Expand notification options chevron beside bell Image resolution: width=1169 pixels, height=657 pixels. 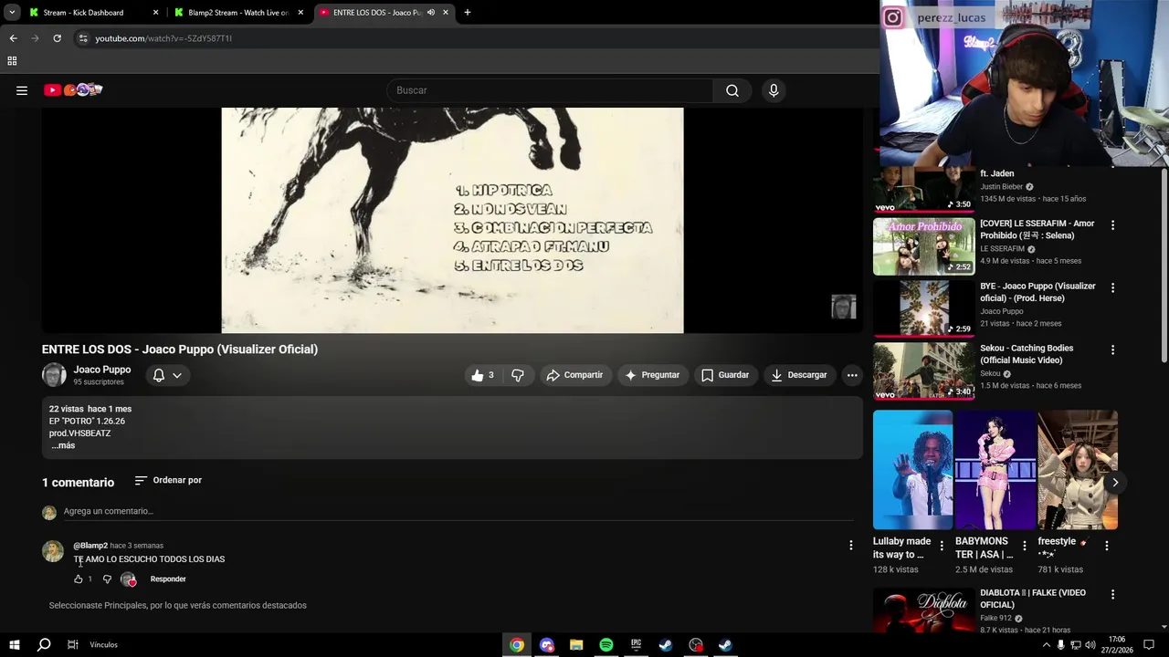[x=177, y=375]
